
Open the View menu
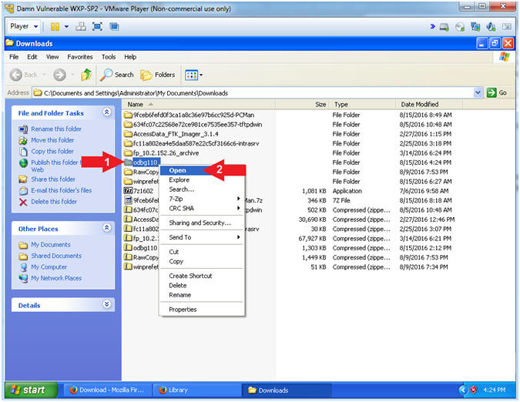coord(52,57)
